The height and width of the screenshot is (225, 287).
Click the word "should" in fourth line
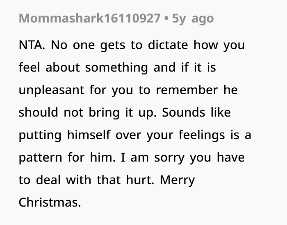coord(39,112)
